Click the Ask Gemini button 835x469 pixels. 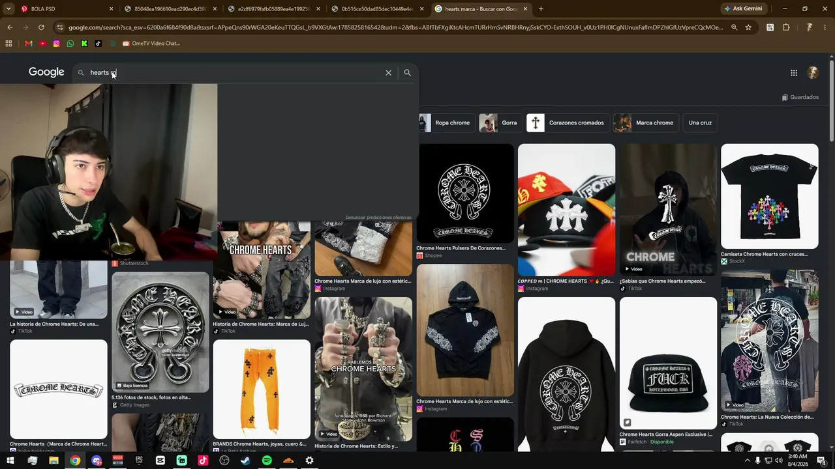click(743, 9)
